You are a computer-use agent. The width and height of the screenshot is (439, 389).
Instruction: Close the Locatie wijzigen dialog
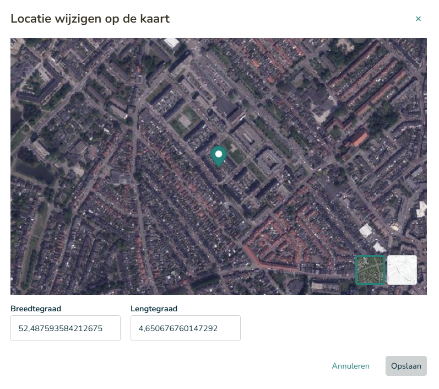click(x=418, y=19)
